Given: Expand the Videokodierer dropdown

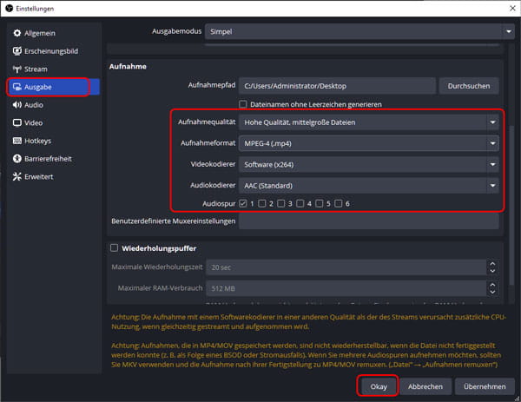Looking at the screenshot, I should pyautogui.click(x=369, y=164).
